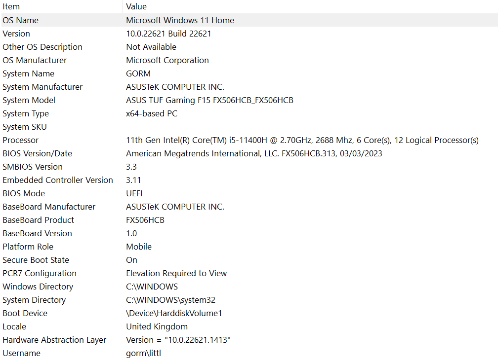Select the System Directory row label

[34, 300]
